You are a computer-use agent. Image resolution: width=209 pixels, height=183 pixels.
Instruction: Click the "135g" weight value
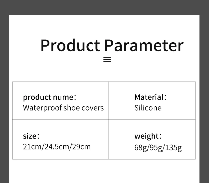pos(174,147)
